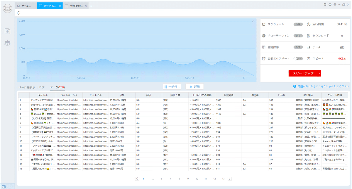This screenshot has height=189, width=352.
Task: Click the pagination ellipsis
Action: (x=153, y=179)
